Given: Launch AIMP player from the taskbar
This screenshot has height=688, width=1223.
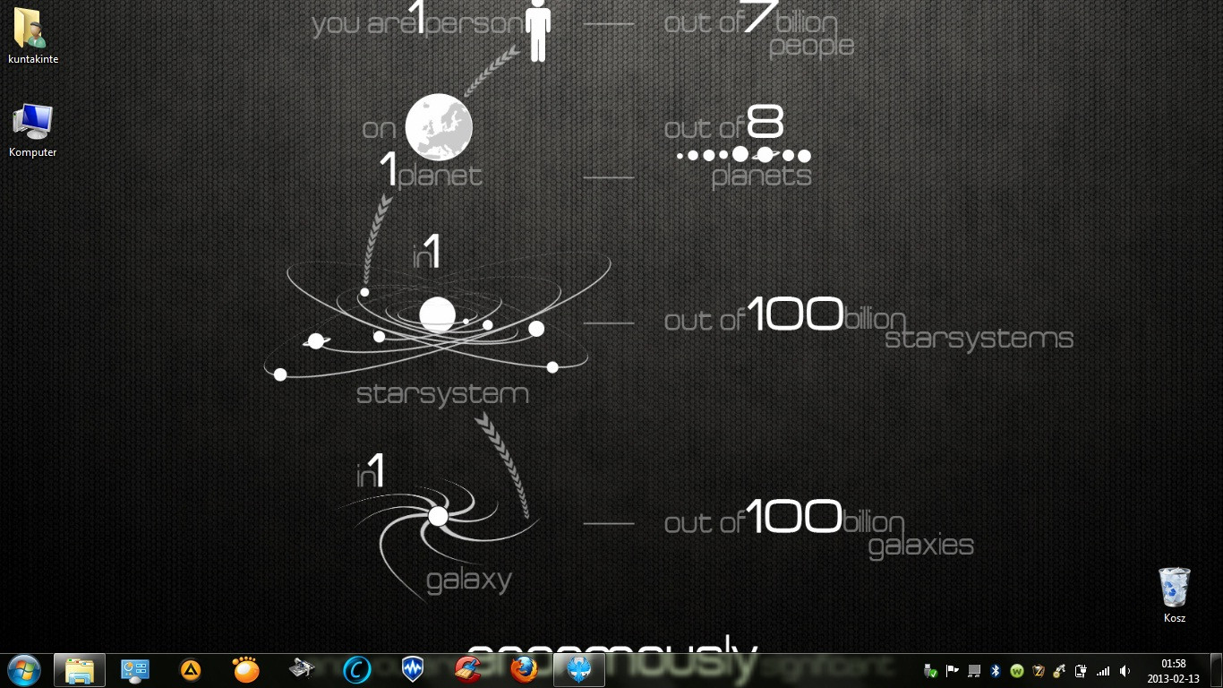Looking at the screenshot, I should click(191, 669).
